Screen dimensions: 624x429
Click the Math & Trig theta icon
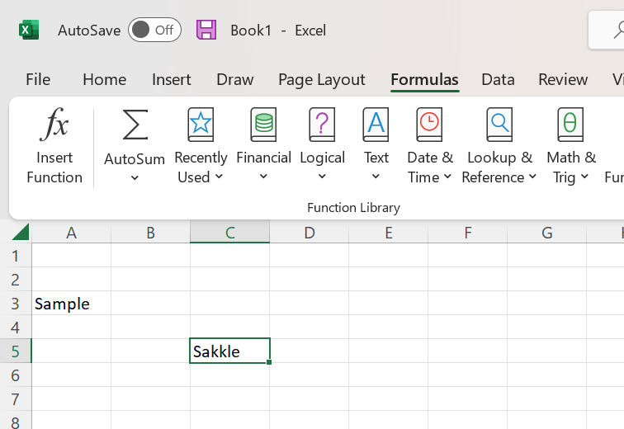tap(570, 125)
